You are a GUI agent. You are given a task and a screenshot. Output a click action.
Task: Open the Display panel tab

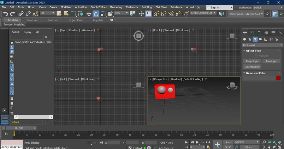pos(273,33)
